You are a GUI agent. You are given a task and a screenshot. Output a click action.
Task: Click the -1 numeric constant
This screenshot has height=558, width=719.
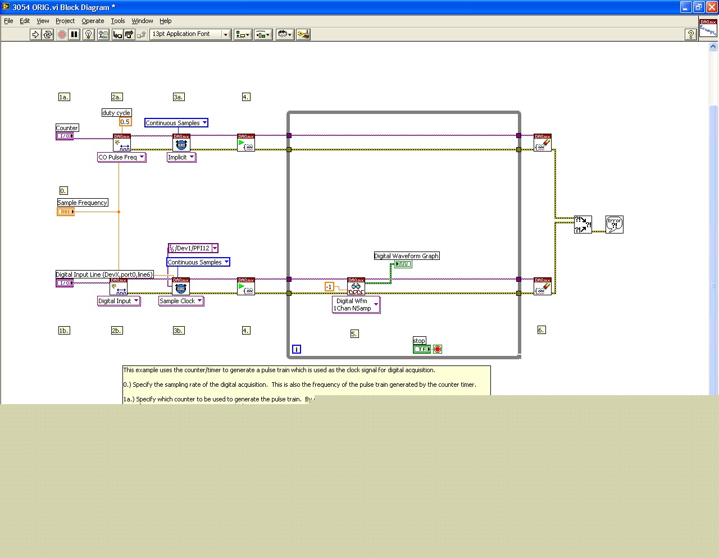tap(329, 287)
